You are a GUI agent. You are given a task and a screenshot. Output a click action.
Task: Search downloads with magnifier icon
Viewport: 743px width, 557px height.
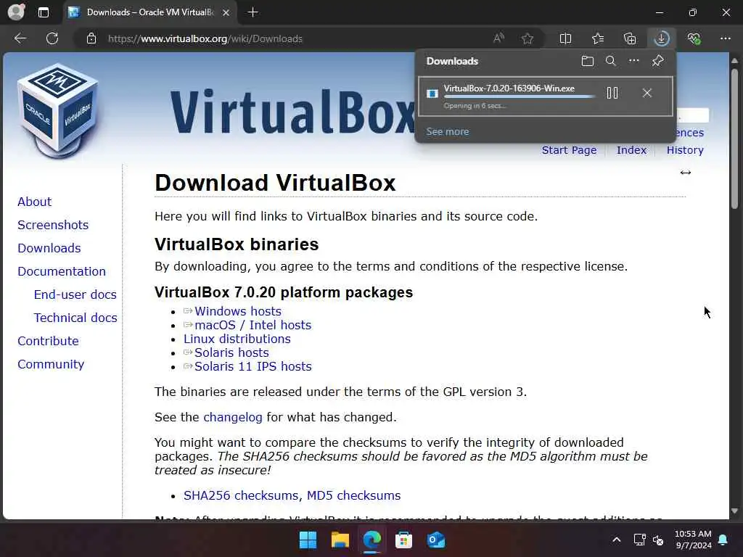[x=611, y=61]
